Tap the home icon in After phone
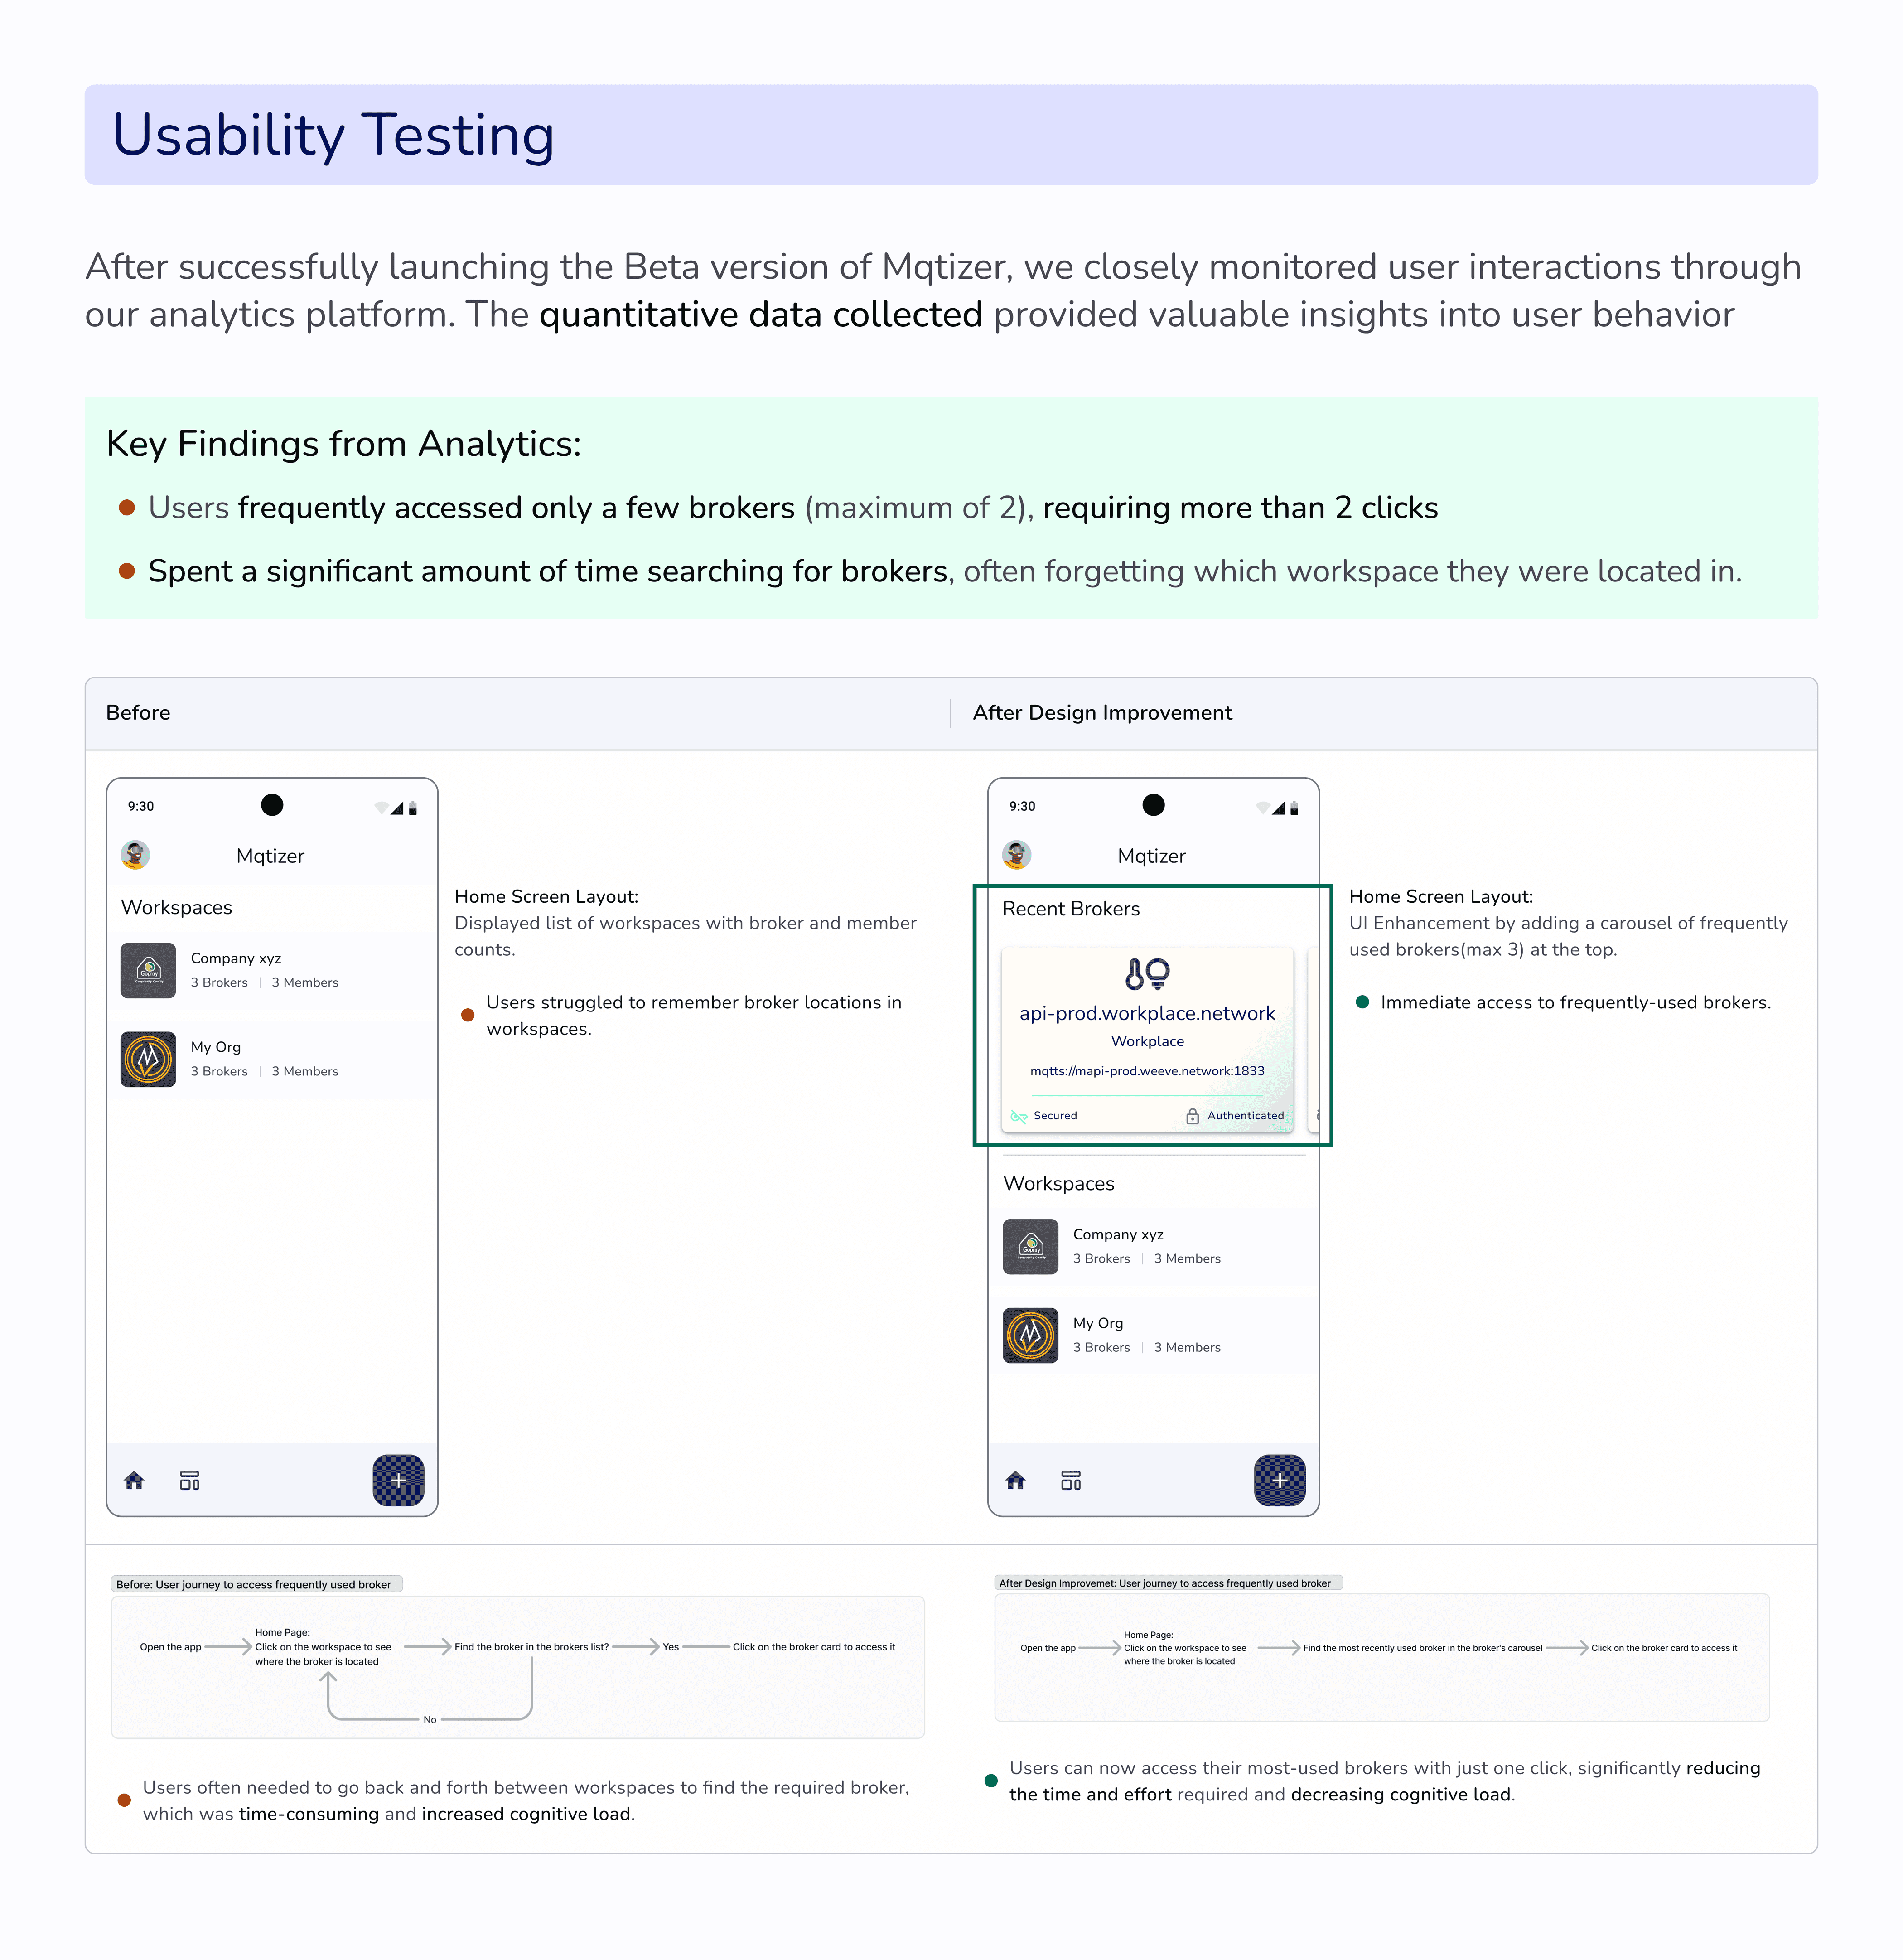The image size is (1903, 1960). pyautogui.click(x=1015, y=1481)
